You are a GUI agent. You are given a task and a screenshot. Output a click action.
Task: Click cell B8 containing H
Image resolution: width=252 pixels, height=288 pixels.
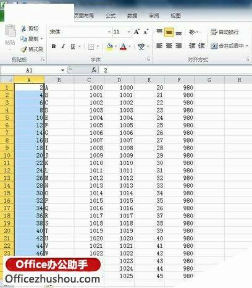tap(59, 140)
